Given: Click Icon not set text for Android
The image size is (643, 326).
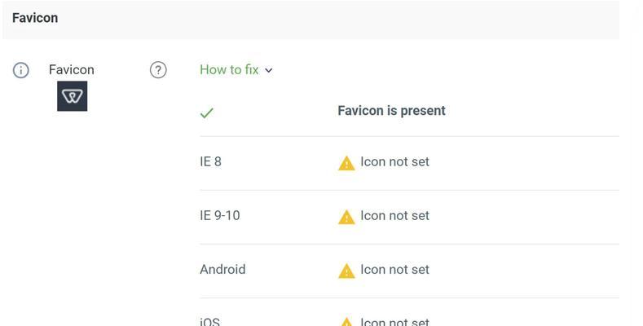Looking at the screenshot, I should 395,270.
